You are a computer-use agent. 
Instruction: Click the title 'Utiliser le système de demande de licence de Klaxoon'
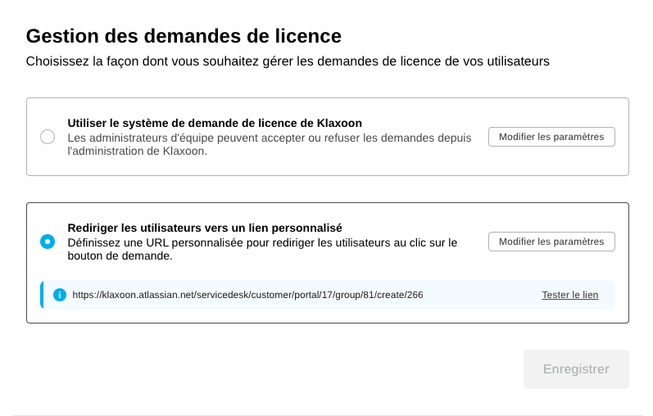(x=215, y=123)
